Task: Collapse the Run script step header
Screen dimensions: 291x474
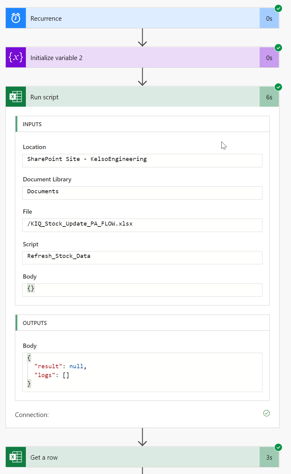Action: (142, 97)
